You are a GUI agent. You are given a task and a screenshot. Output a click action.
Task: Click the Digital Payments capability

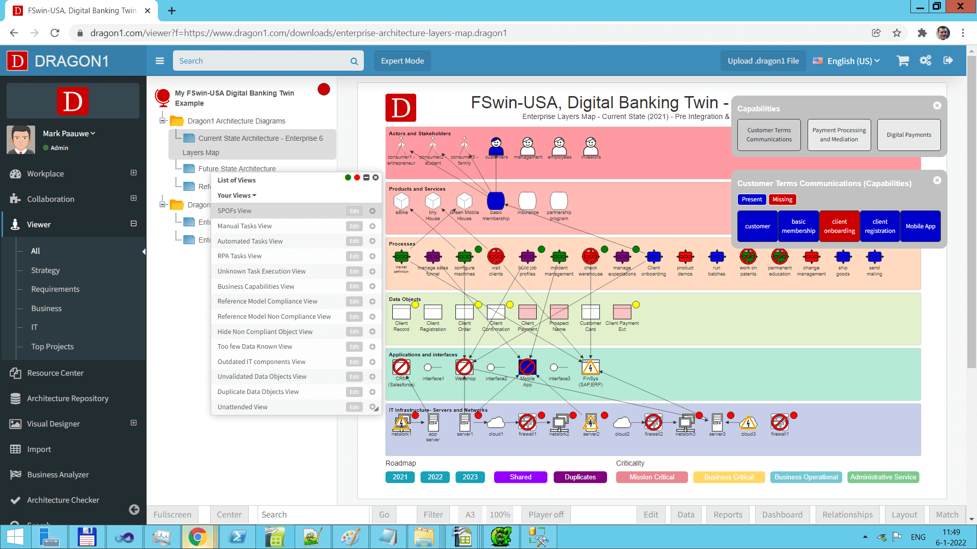tap(909, 135)
